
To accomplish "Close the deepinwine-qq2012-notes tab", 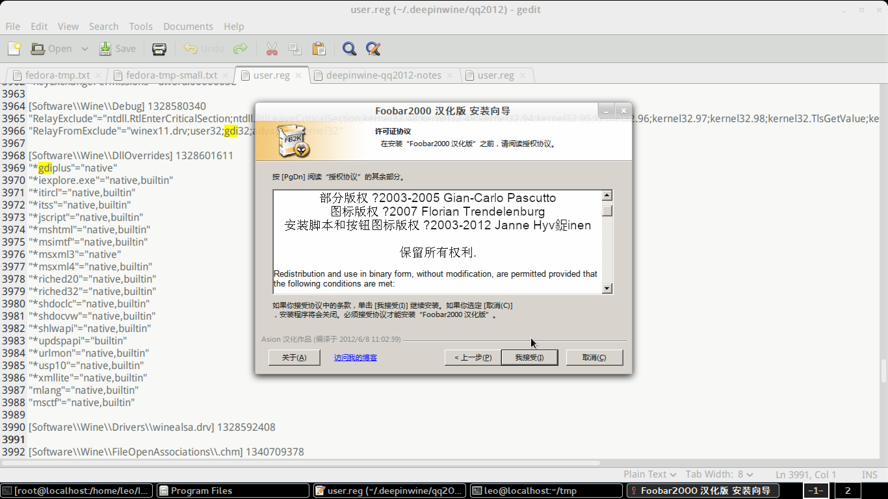I will coord(450,75).
